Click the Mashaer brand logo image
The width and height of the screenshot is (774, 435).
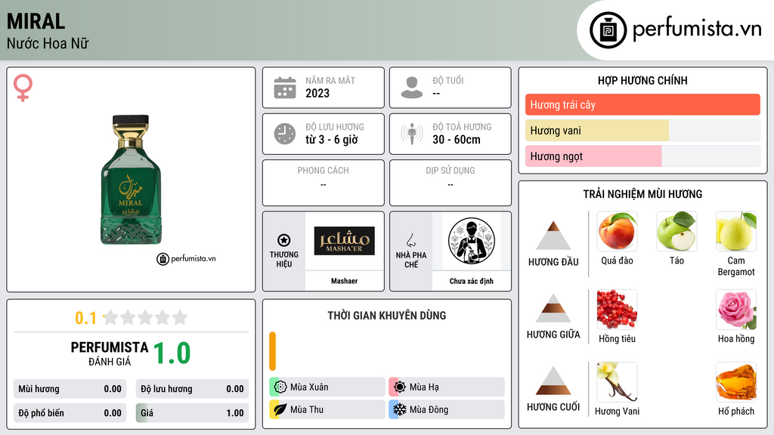click(x=344, y=241)
